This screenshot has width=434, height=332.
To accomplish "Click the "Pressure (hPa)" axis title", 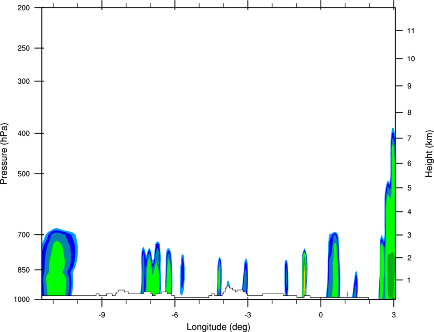I will pyautogui.click(x=4, y=154).
